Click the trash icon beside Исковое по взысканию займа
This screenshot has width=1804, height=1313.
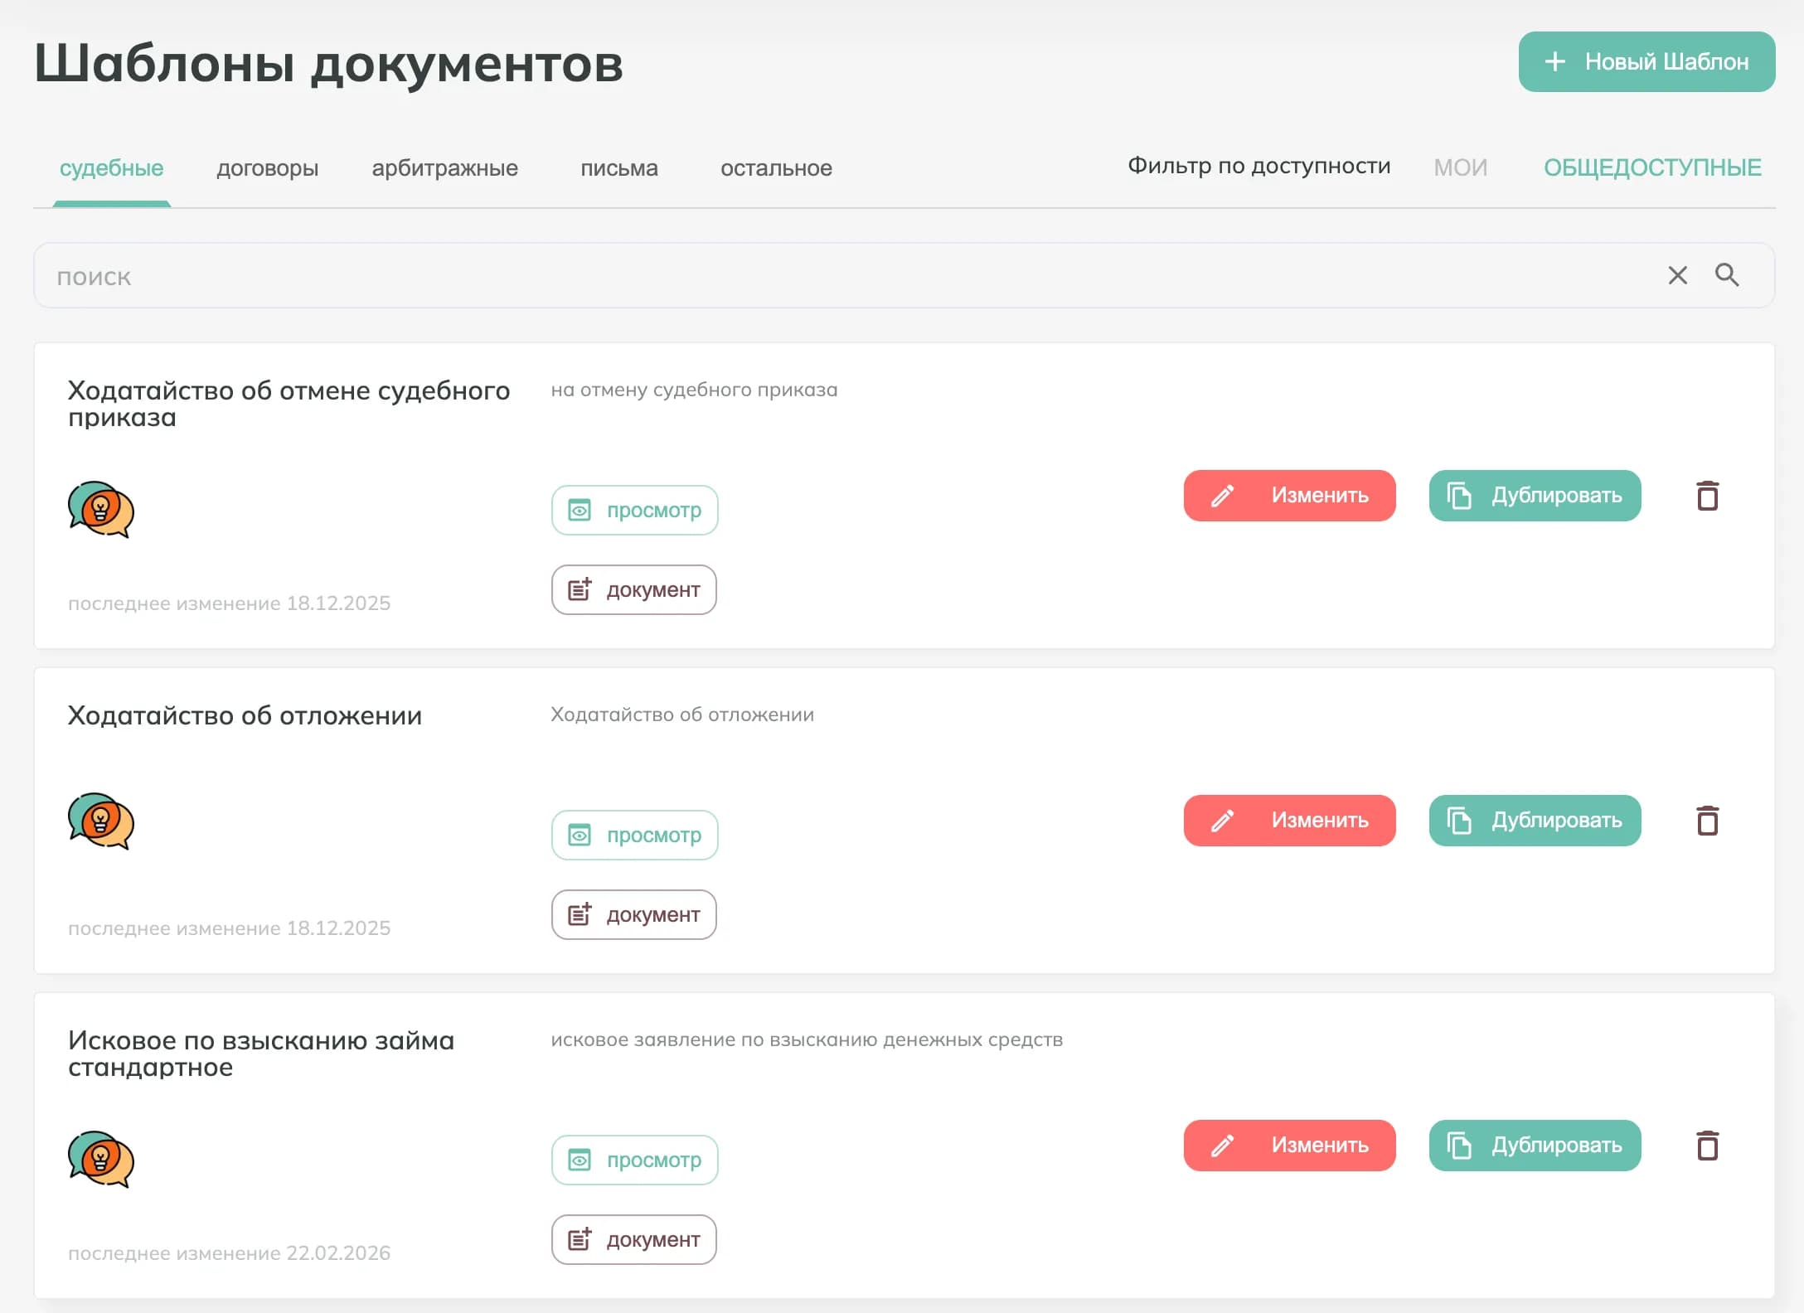pyautogui.click(x=1708, y=1146)
